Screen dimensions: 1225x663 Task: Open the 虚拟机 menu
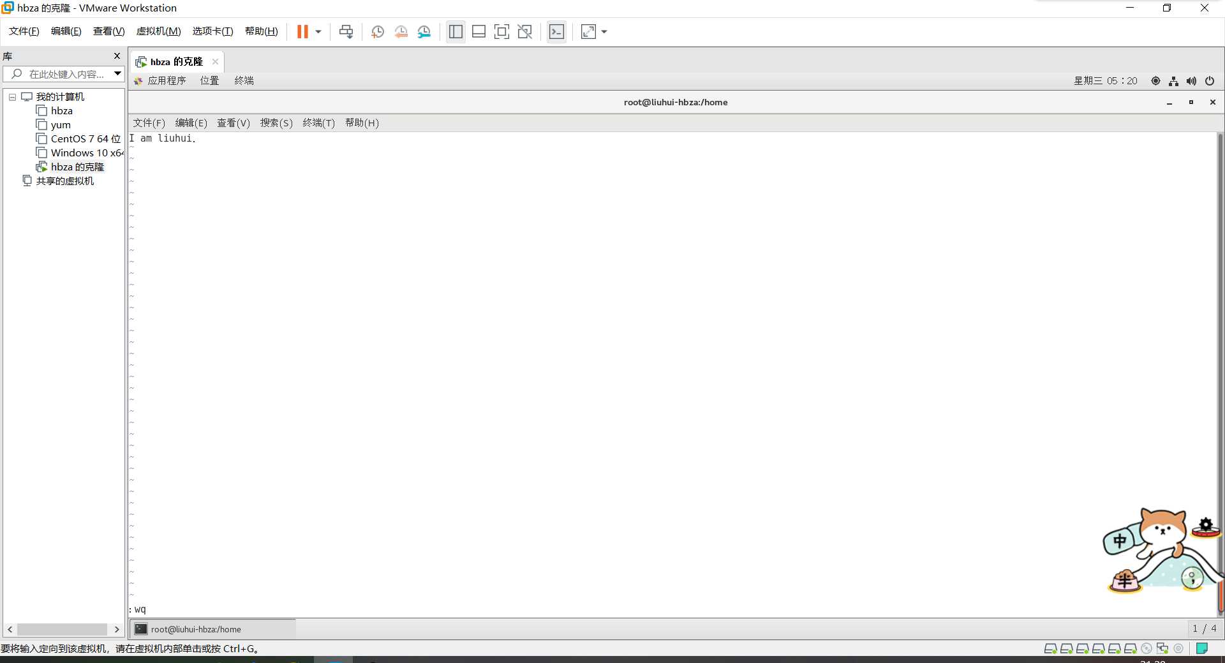[158, 31]
